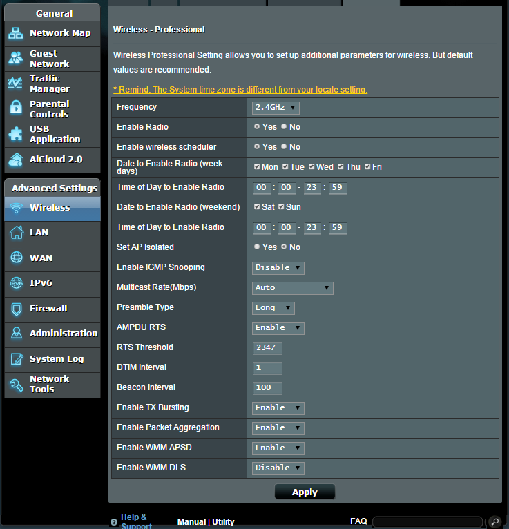Click the Wireless wifi icon

pyautogui.click(x=16, y=208)
